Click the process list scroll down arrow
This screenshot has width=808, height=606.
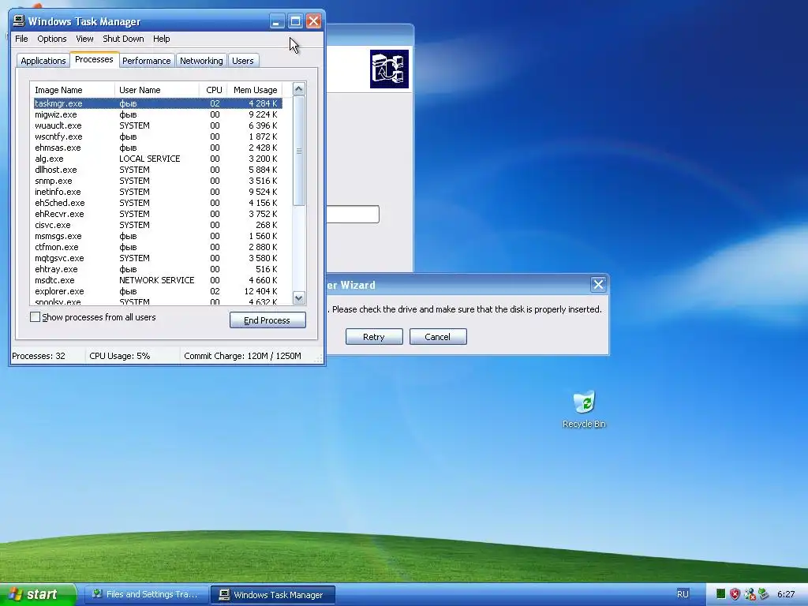click(299, 297)
